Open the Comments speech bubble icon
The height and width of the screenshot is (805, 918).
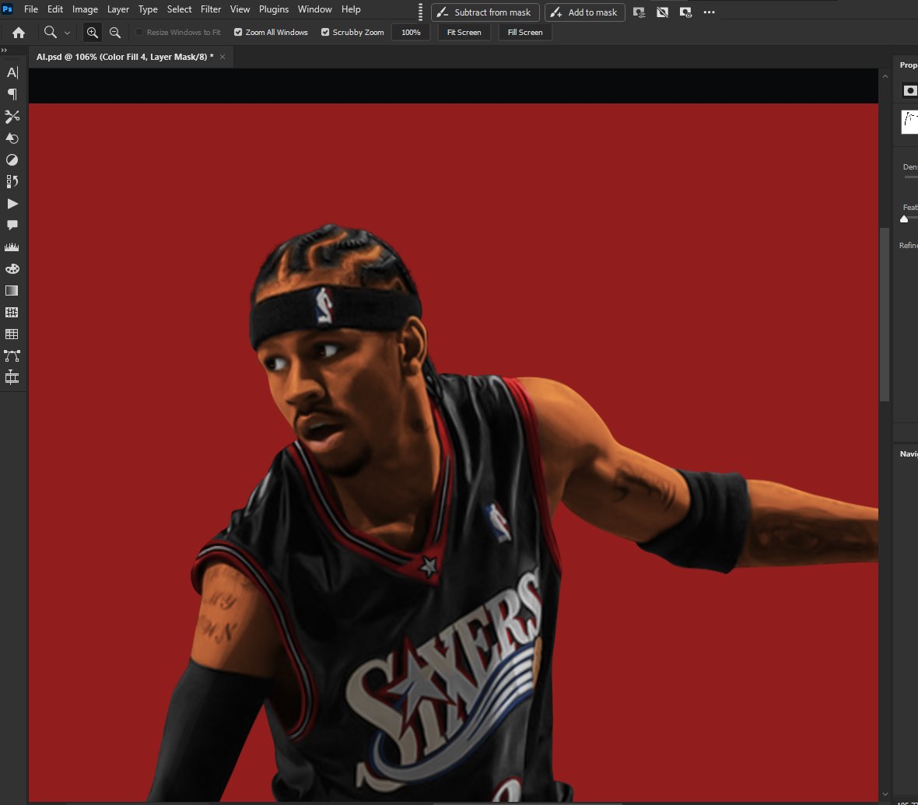point(12,226)
